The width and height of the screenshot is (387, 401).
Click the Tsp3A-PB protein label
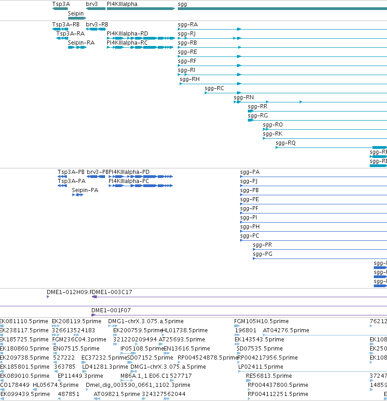(71, 172)
